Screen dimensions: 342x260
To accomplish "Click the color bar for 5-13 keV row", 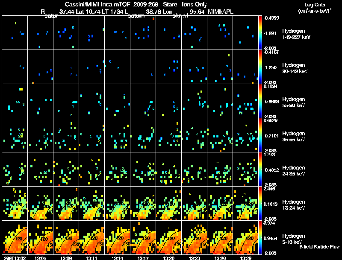I will [260, 238].
